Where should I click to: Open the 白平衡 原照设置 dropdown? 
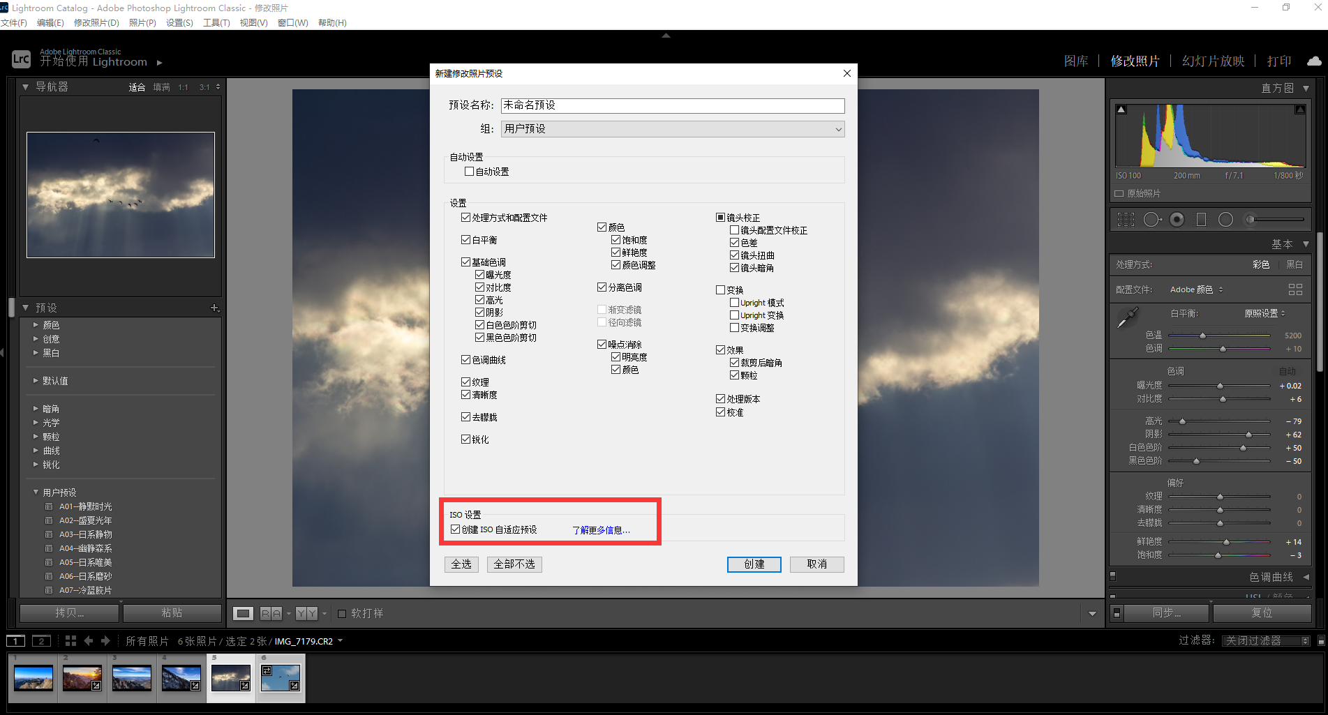pos(1264,314)
